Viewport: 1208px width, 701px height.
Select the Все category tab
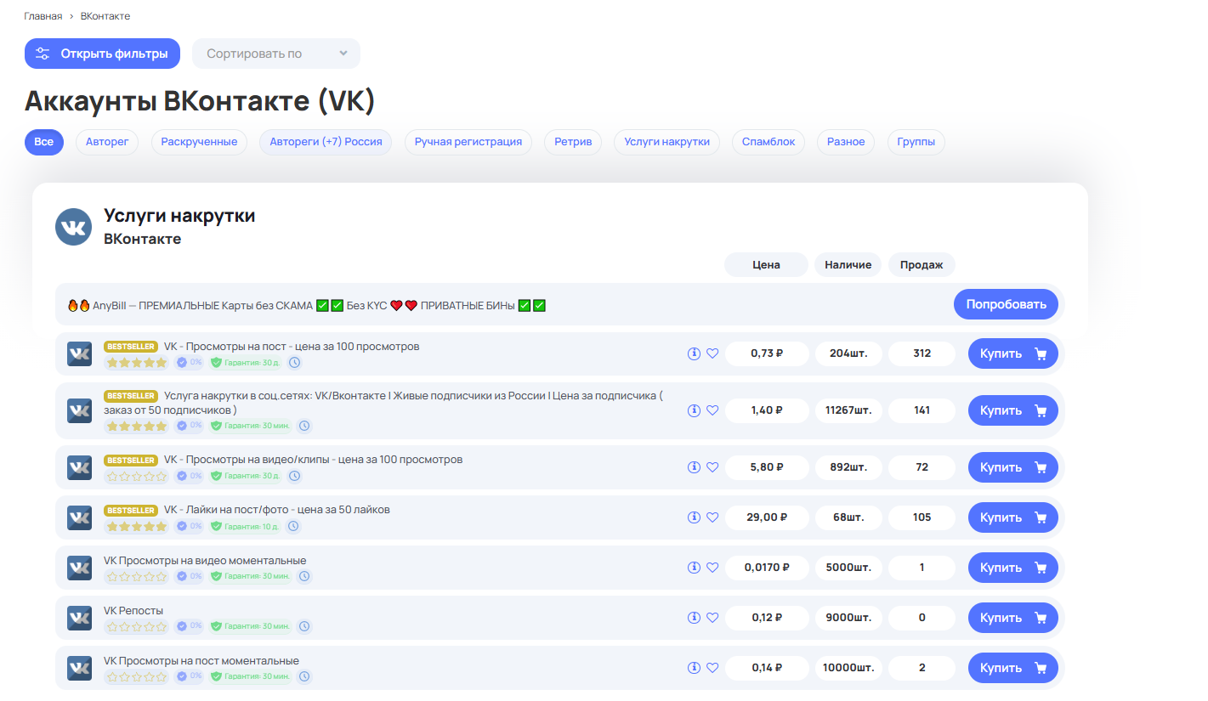tap(44, 142)
